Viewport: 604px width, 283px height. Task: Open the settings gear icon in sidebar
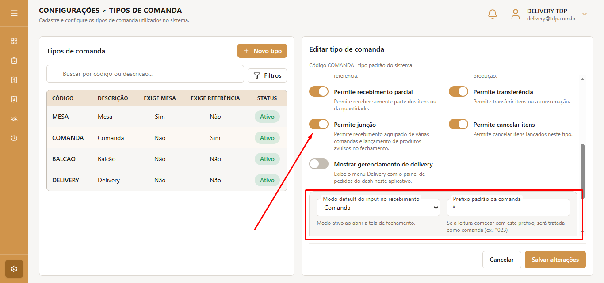14,269
